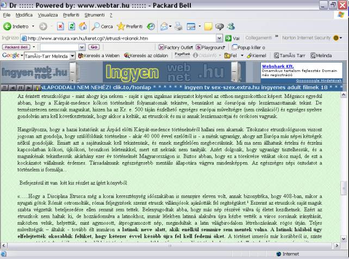Open the back button history dropdown
349x259 pixels.
33,26
